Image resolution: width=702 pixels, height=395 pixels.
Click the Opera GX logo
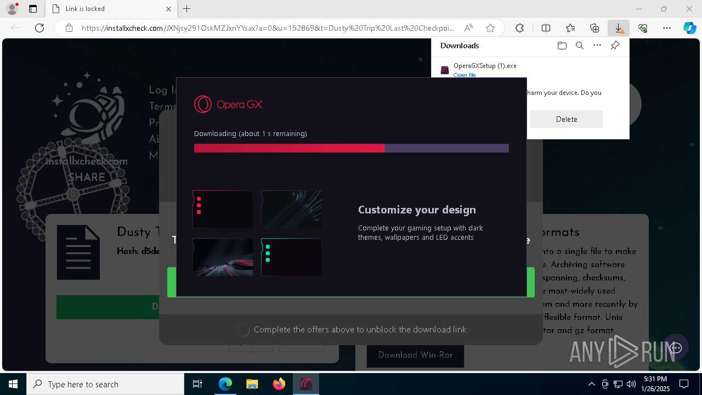pos(228,104)
